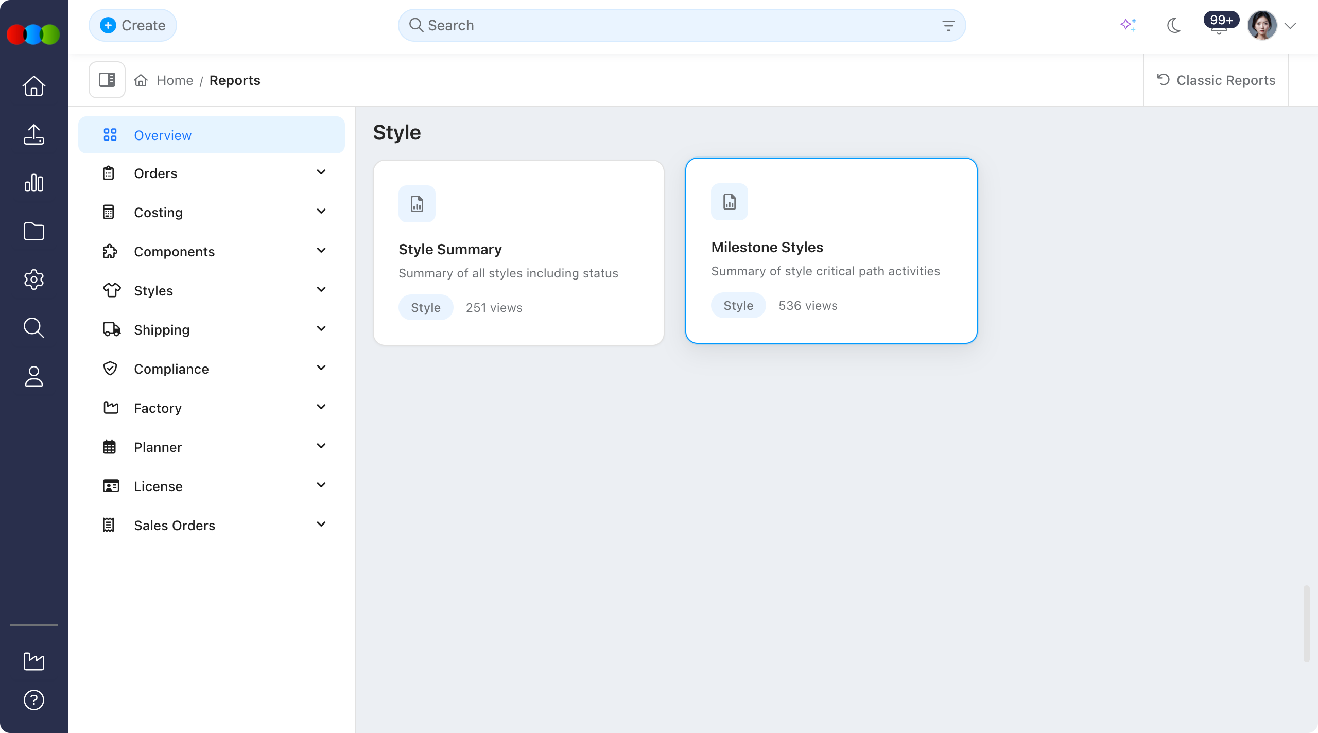
Task: Click the Create button
Action: (x=133, y=25)
